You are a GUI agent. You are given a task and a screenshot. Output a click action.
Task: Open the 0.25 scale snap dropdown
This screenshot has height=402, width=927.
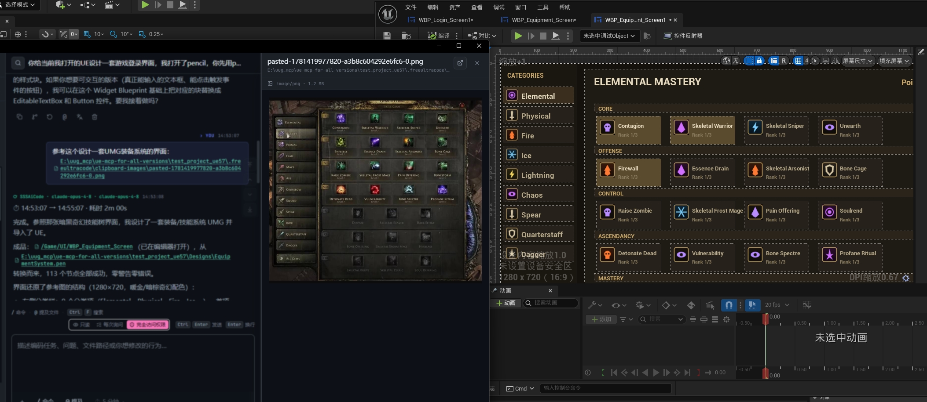point(156,34)
